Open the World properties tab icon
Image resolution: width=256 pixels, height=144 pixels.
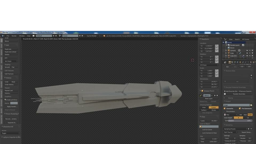(238, 62)
